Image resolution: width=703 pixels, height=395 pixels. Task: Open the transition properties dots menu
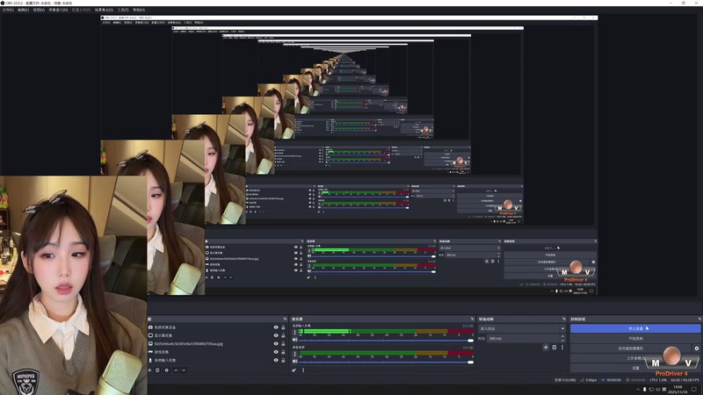[x=562, y=348]
